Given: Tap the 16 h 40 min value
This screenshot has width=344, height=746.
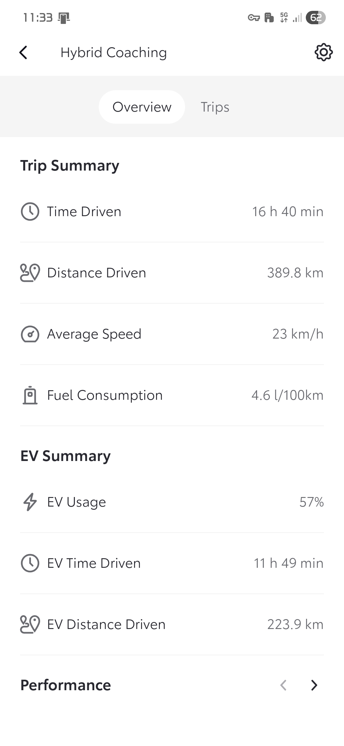Looking at the screenshot, I should [x=288, y=212].
